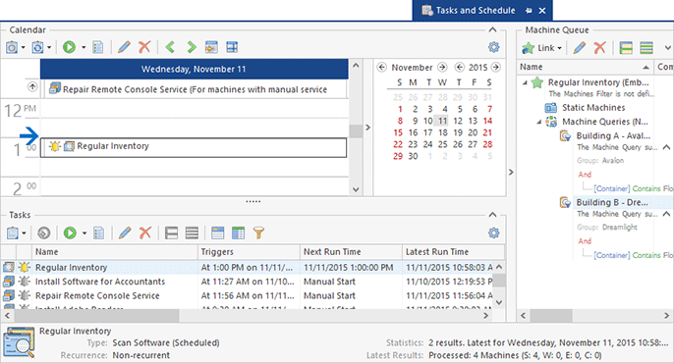The height and width of the screenshot is (363, 674).
Task: Select the Building A - Aval... query item
Action: (613, 136)
